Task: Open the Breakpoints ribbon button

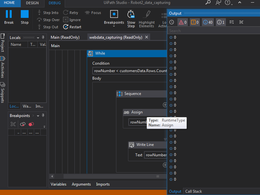Action: click(114, 17)
